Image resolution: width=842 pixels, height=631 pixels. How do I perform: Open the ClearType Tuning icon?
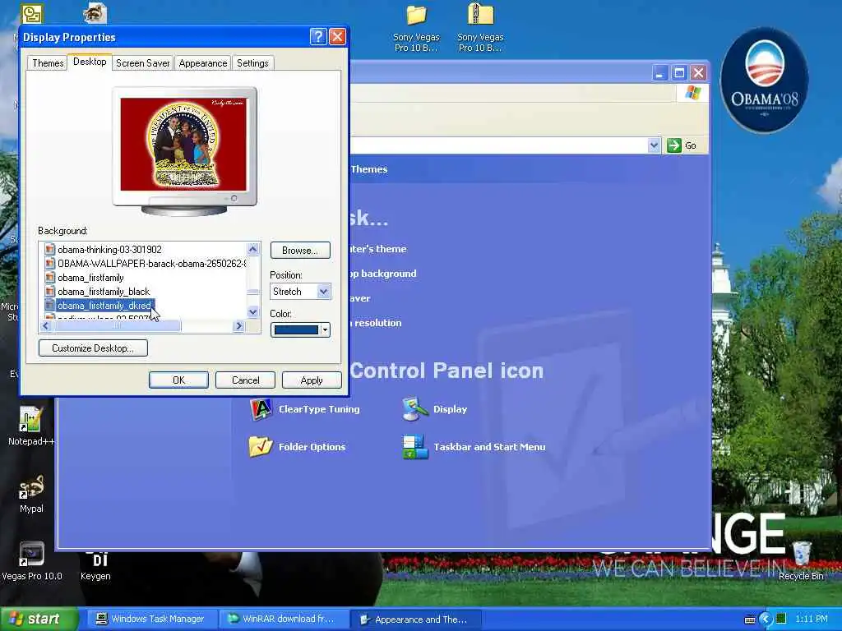click(x=261, y=409)
